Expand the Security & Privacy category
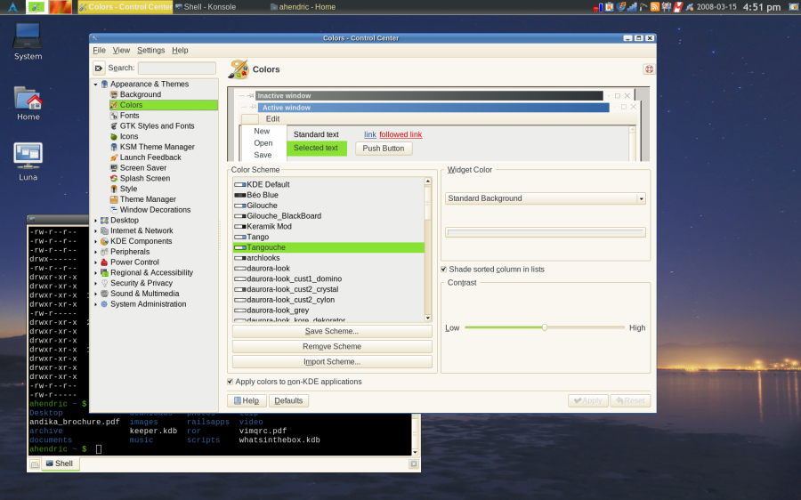Image resolution: width=801 pixels, height=500 pixels. pyautogui.click(x=95, y=283)
